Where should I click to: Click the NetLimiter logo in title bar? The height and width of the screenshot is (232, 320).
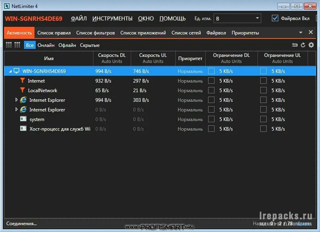point(7,6)
